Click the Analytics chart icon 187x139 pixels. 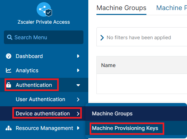click(8, 70)
